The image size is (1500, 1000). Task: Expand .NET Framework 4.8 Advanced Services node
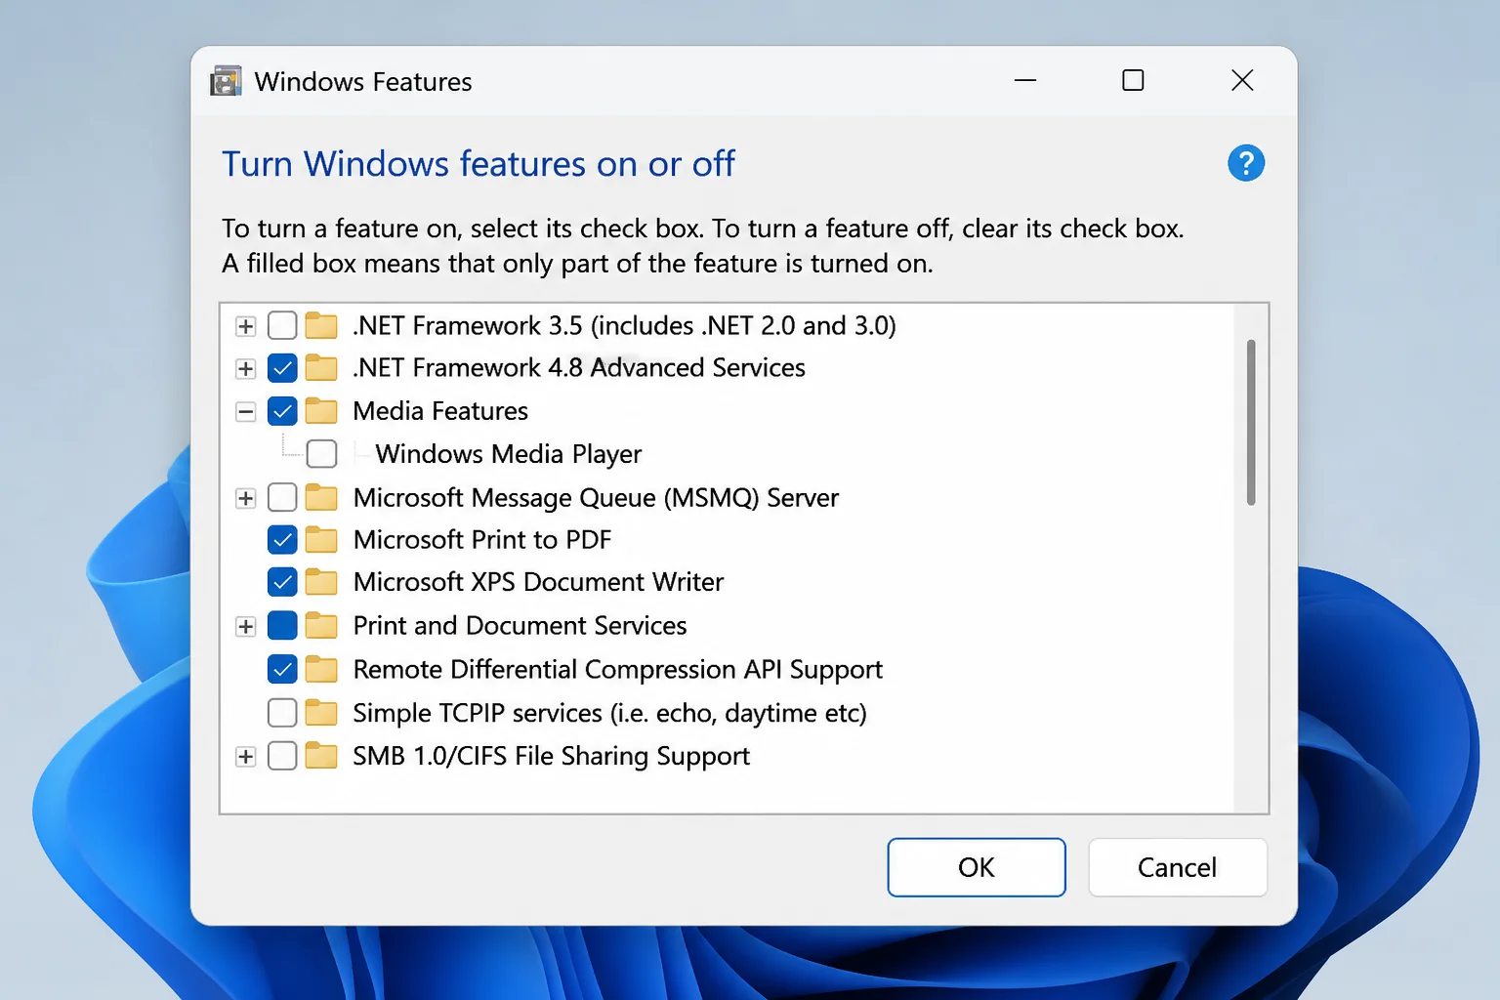pos(246,369)
